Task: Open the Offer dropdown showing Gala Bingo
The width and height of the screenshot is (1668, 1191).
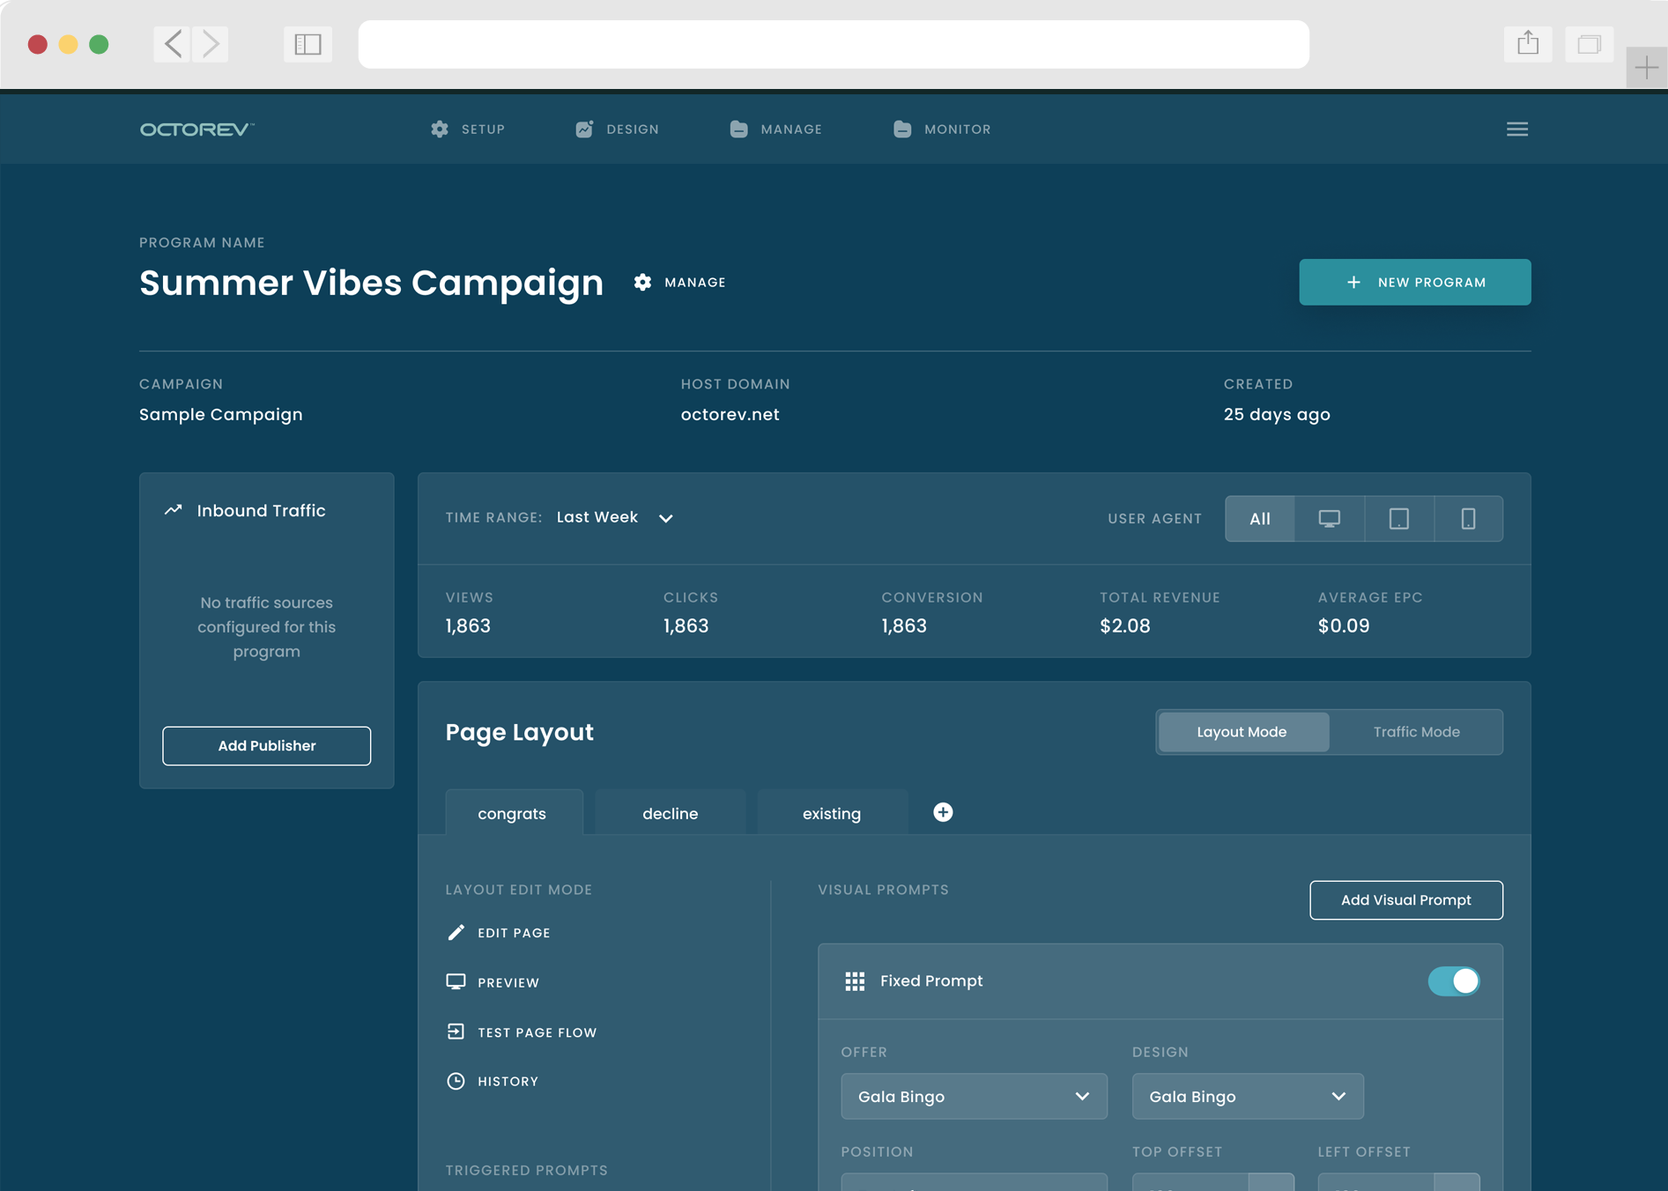Action: click(973, 1097)
